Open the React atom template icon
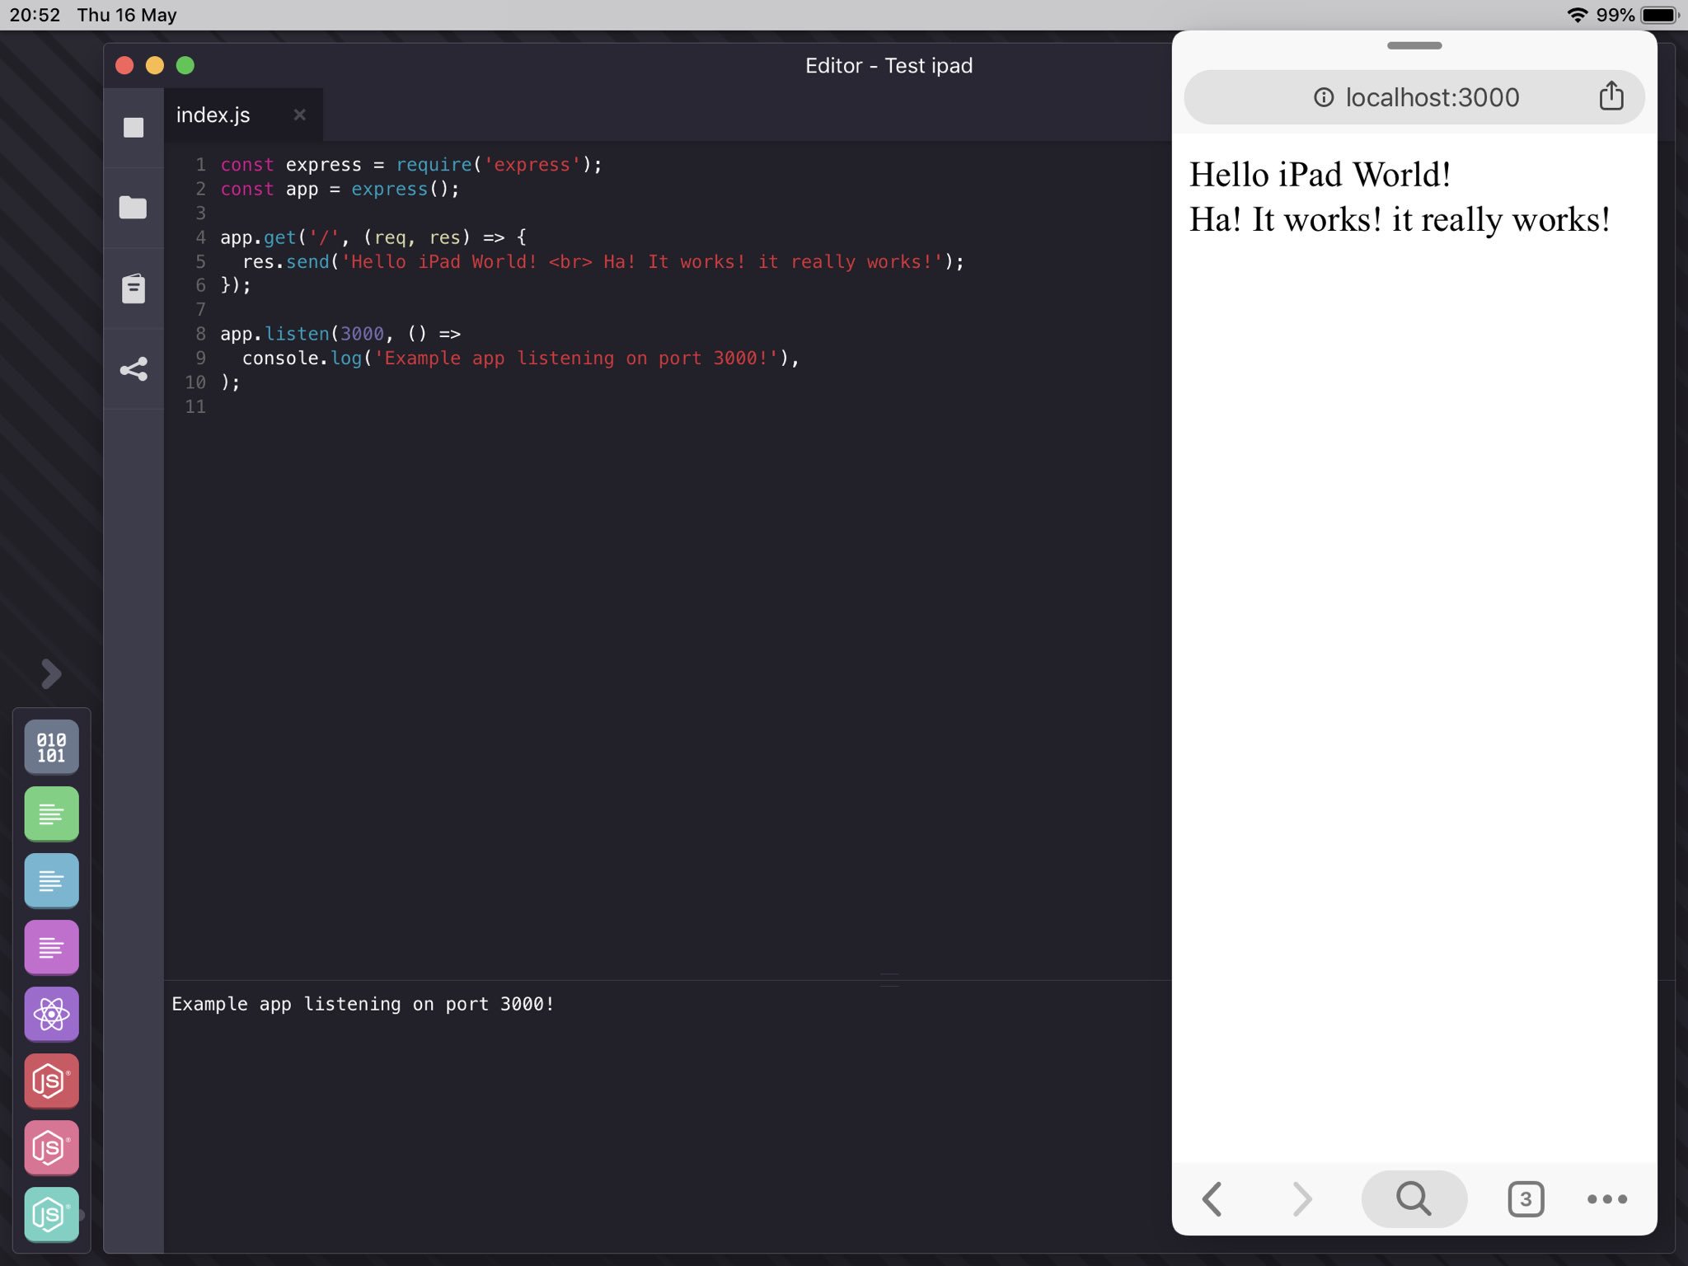1688x1266 pixels. pos(51,1014)
